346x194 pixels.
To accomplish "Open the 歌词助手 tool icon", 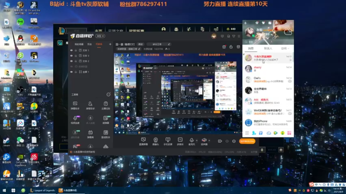I will [x=106, y=134].
